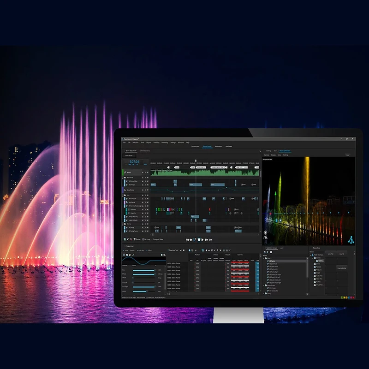Image resolution: width=369 pixels, height=369 pixels.
Task: Click the Fast-forward transport button
Action: (x=207, y=239)
